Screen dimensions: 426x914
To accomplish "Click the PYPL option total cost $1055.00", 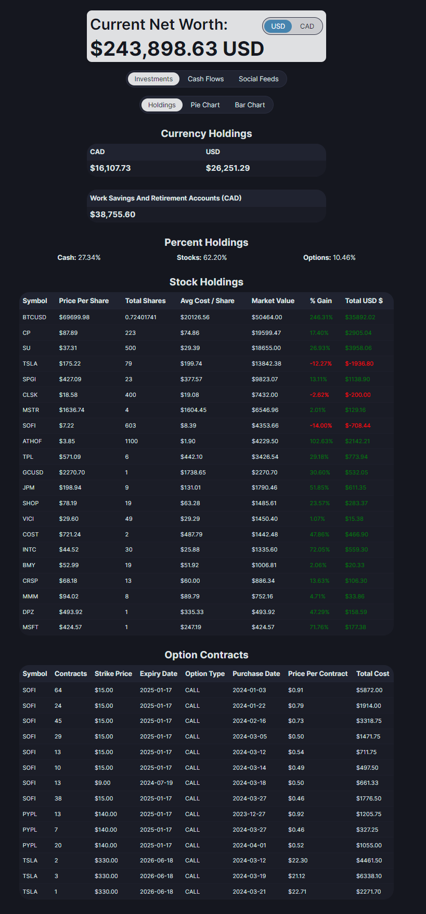I will (x=369, y=845).
